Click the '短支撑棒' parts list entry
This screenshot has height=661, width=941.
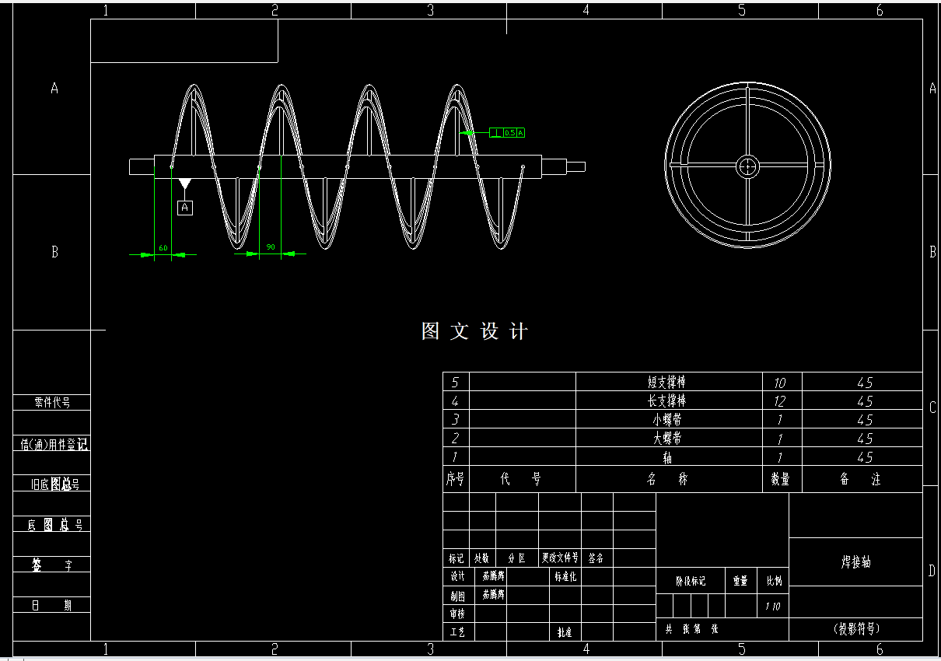[x=667, y=382]
